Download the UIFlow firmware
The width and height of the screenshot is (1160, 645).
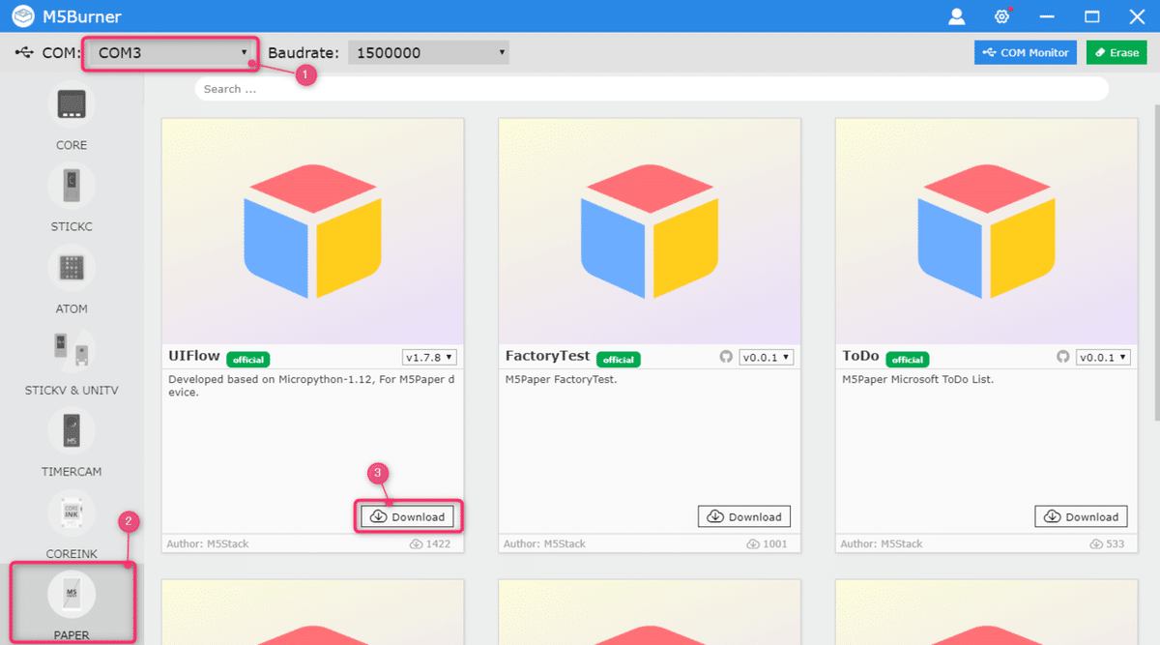pos(407,516)
